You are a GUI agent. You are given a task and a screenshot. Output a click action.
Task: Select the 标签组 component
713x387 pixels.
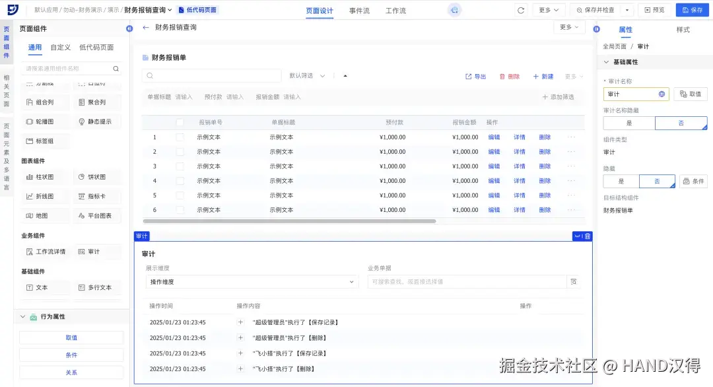[45, 141]
